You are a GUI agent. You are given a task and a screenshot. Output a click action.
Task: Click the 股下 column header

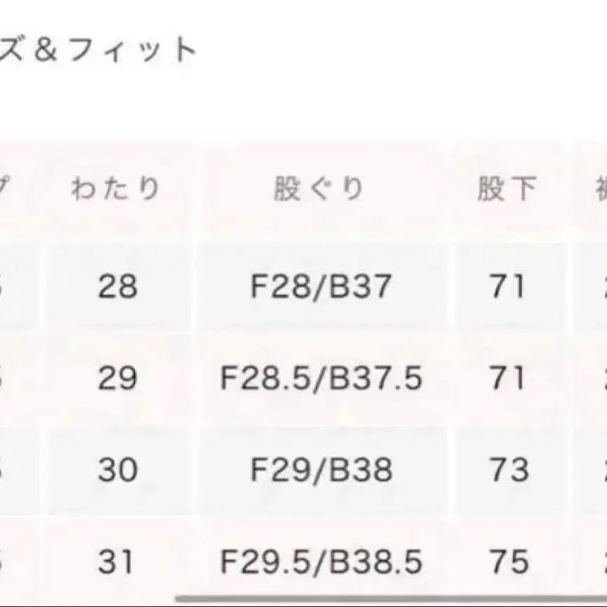(507, 190)
